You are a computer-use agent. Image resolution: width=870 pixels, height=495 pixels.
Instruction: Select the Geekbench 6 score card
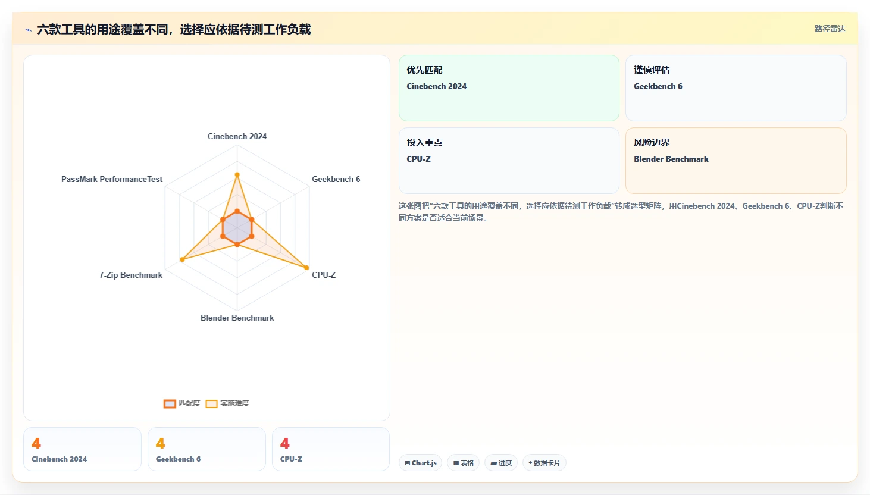pyautogui.click(x=206, y=449)
